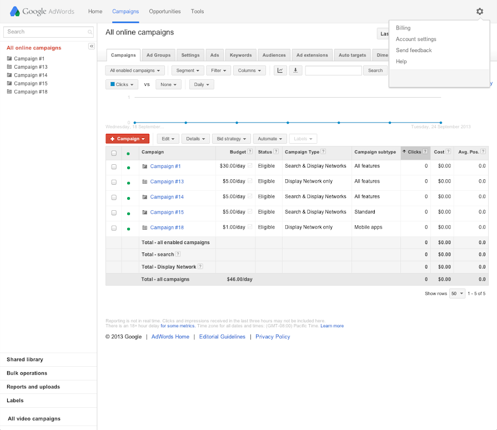Screen dimensions: 497x430
Task: Open the Show rows 50 selector
Action: click(457, 294)
